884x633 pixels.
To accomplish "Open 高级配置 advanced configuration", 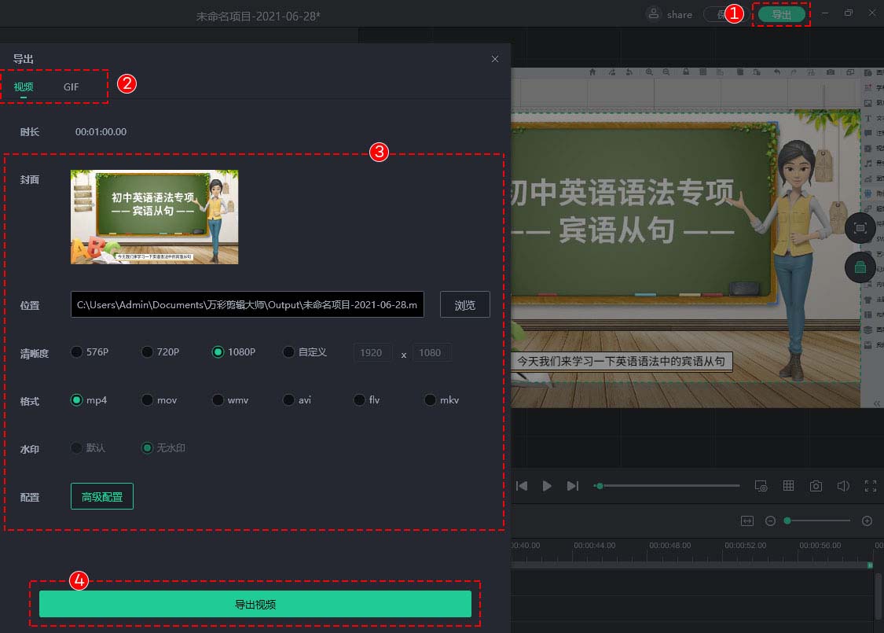I will [101, 496].
